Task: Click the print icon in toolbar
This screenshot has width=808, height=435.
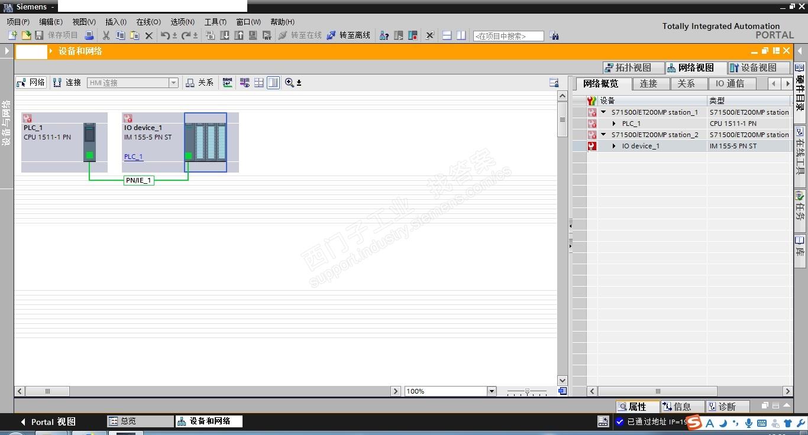Action: point(89,35)
